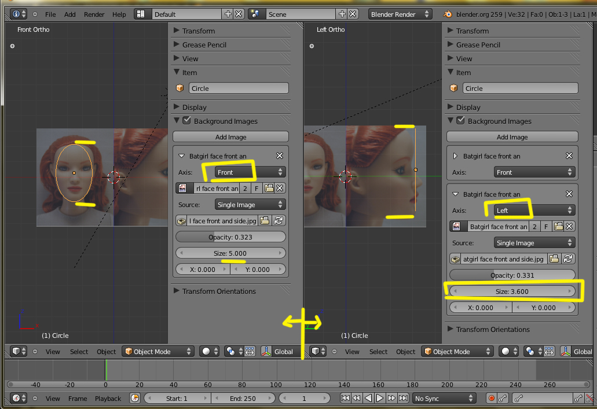Add a new screen layout with plus button
The image size is (597, 409).
pyautogui.click(x=228, y=14)
